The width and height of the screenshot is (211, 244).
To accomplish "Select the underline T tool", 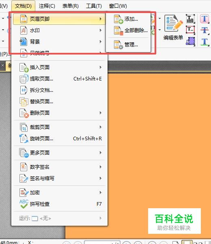I will 205,42.
